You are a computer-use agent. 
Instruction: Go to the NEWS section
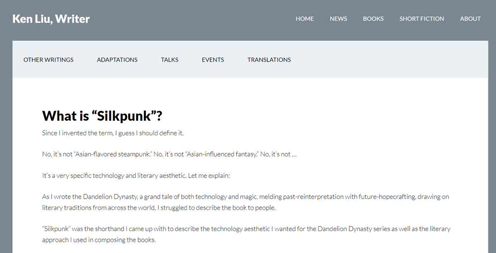pyautogui.click(x=338, y=19)
